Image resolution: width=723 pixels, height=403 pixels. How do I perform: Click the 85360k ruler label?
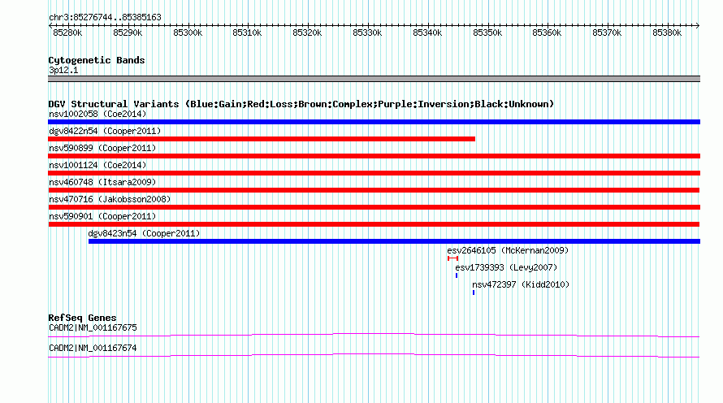[x=547, y=32]
